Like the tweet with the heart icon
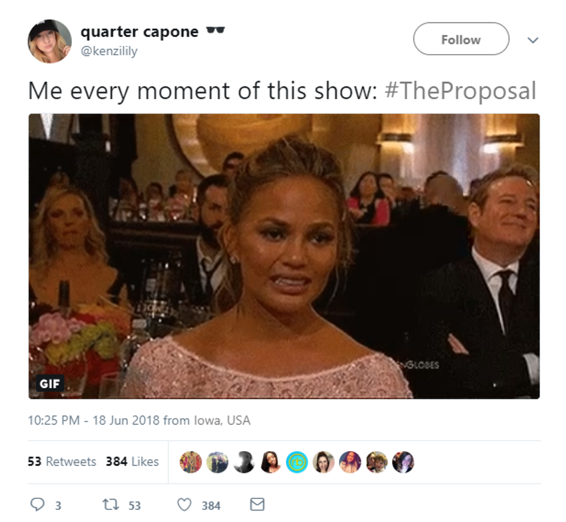Screen dimensions: 566x522 pos(184,504)
